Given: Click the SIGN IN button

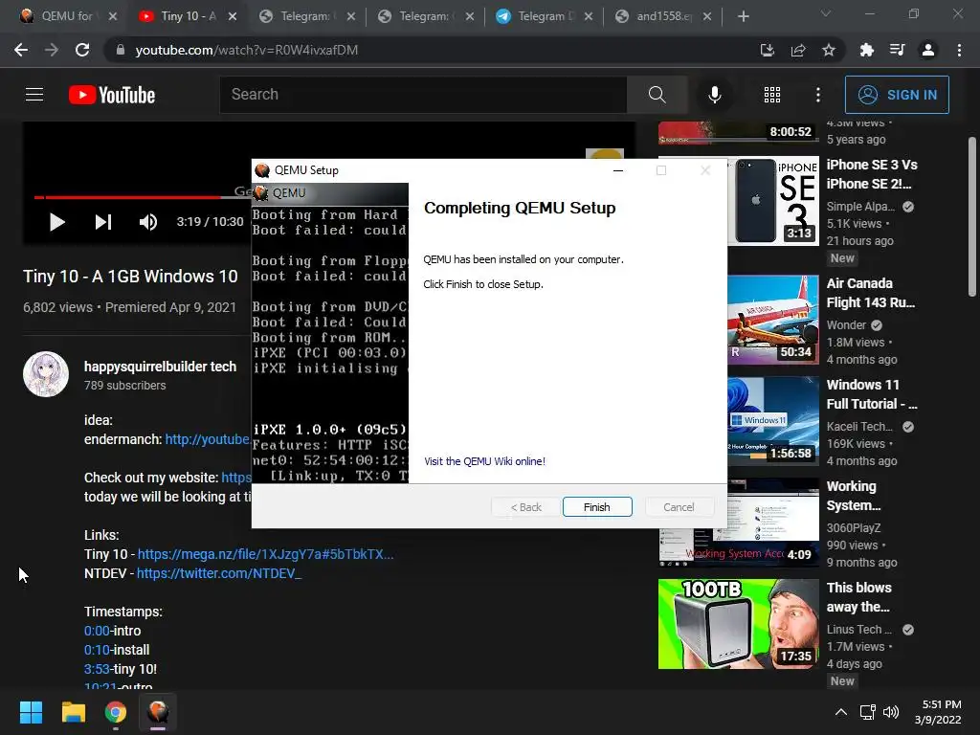Looking at the screenshot, I should 897,95.
